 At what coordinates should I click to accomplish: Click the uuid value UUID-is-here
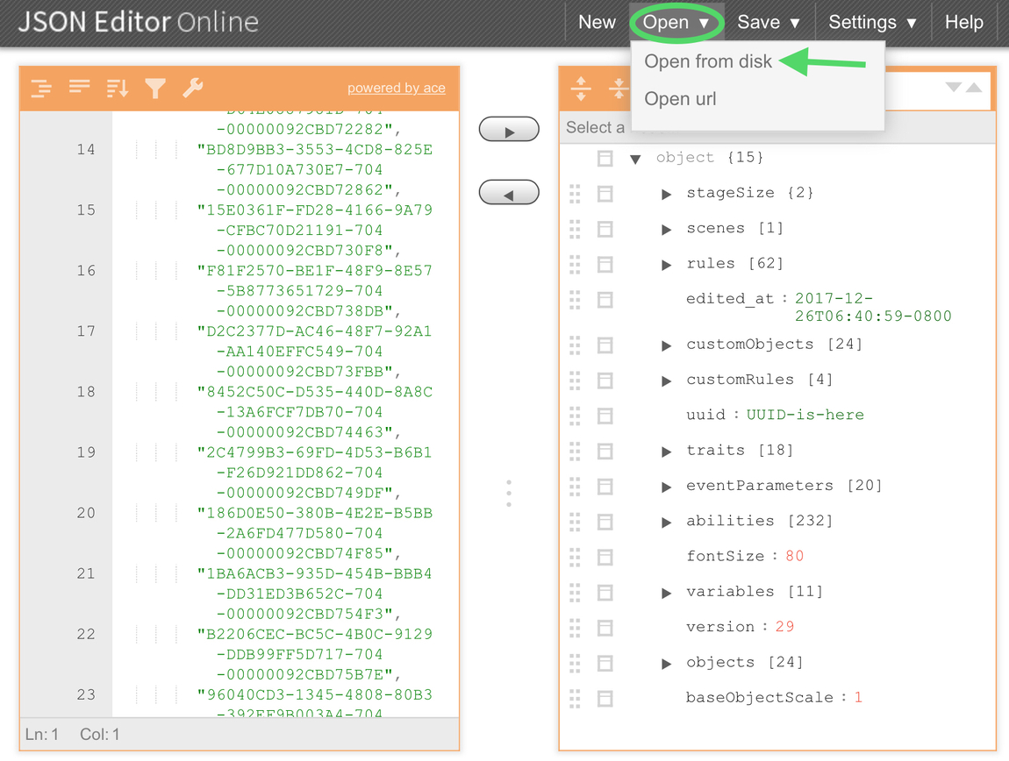coord(805,415)
